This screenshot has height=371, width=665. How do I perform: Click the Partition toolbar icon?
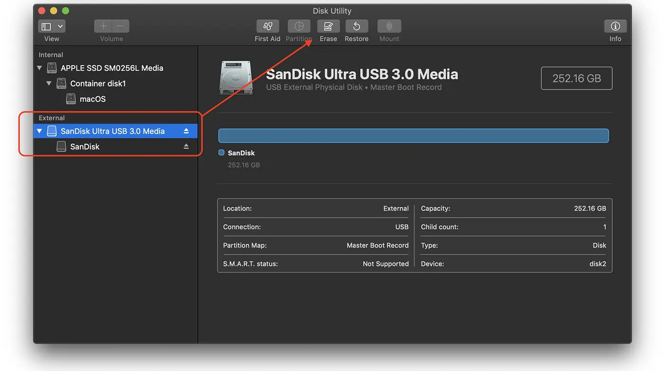pyautogui.click(x=299, y=26)
